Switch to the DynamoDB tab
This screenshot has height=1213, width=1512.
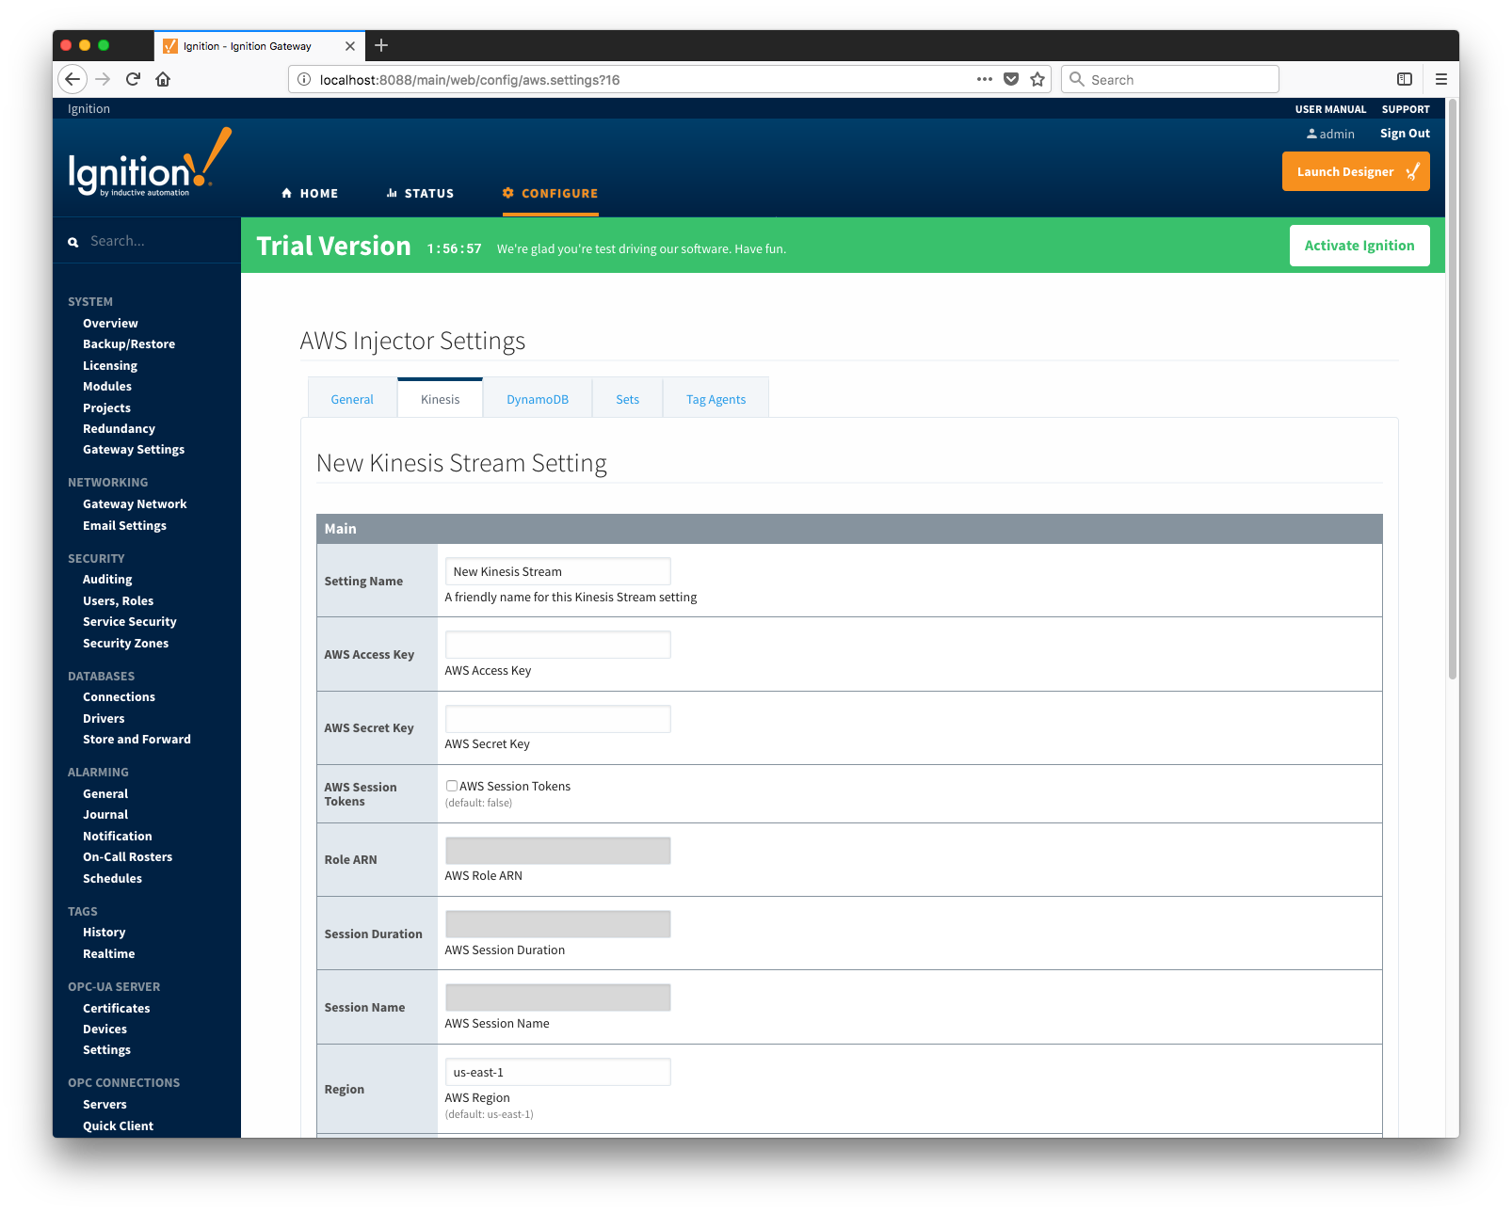coord(537,399)
